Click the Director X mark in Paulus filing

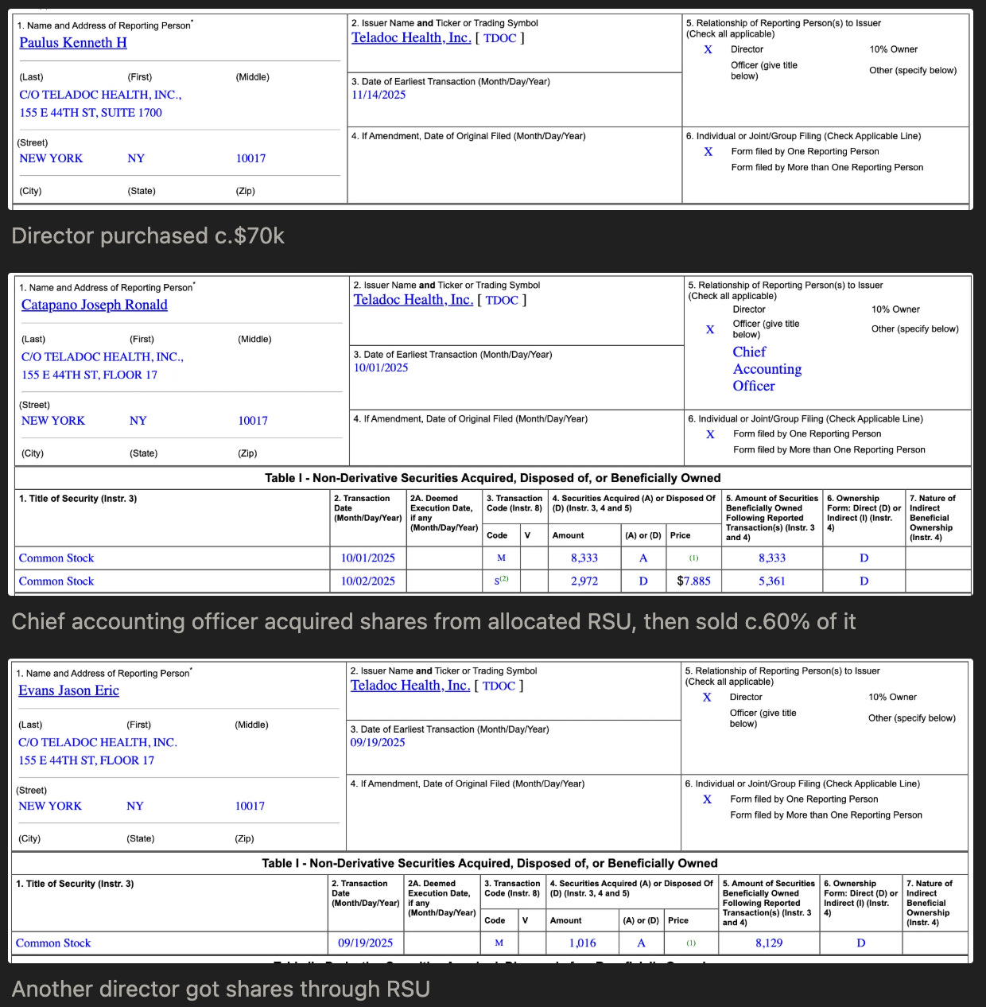coord(708,49)
